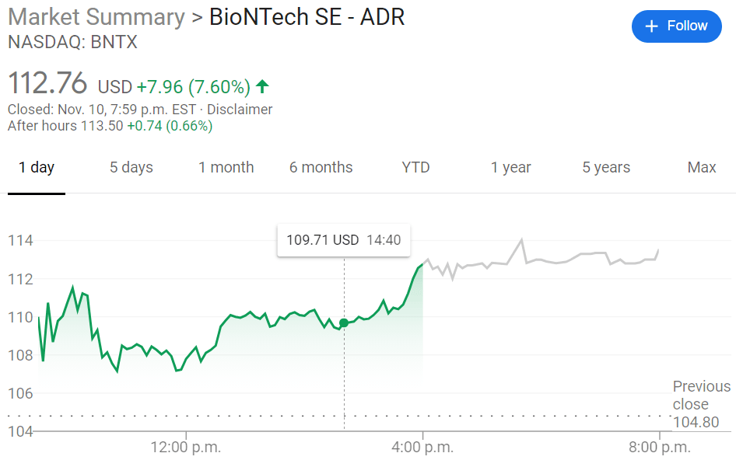The image size is (736, 467).
Task: Open the 1 month chart
Action: pyautogui.click(x=226, y=167)
